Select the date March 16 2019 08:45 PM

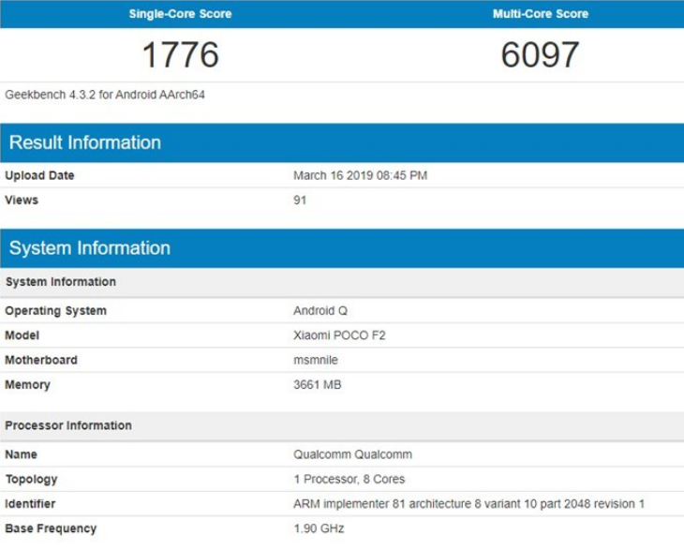361,175
